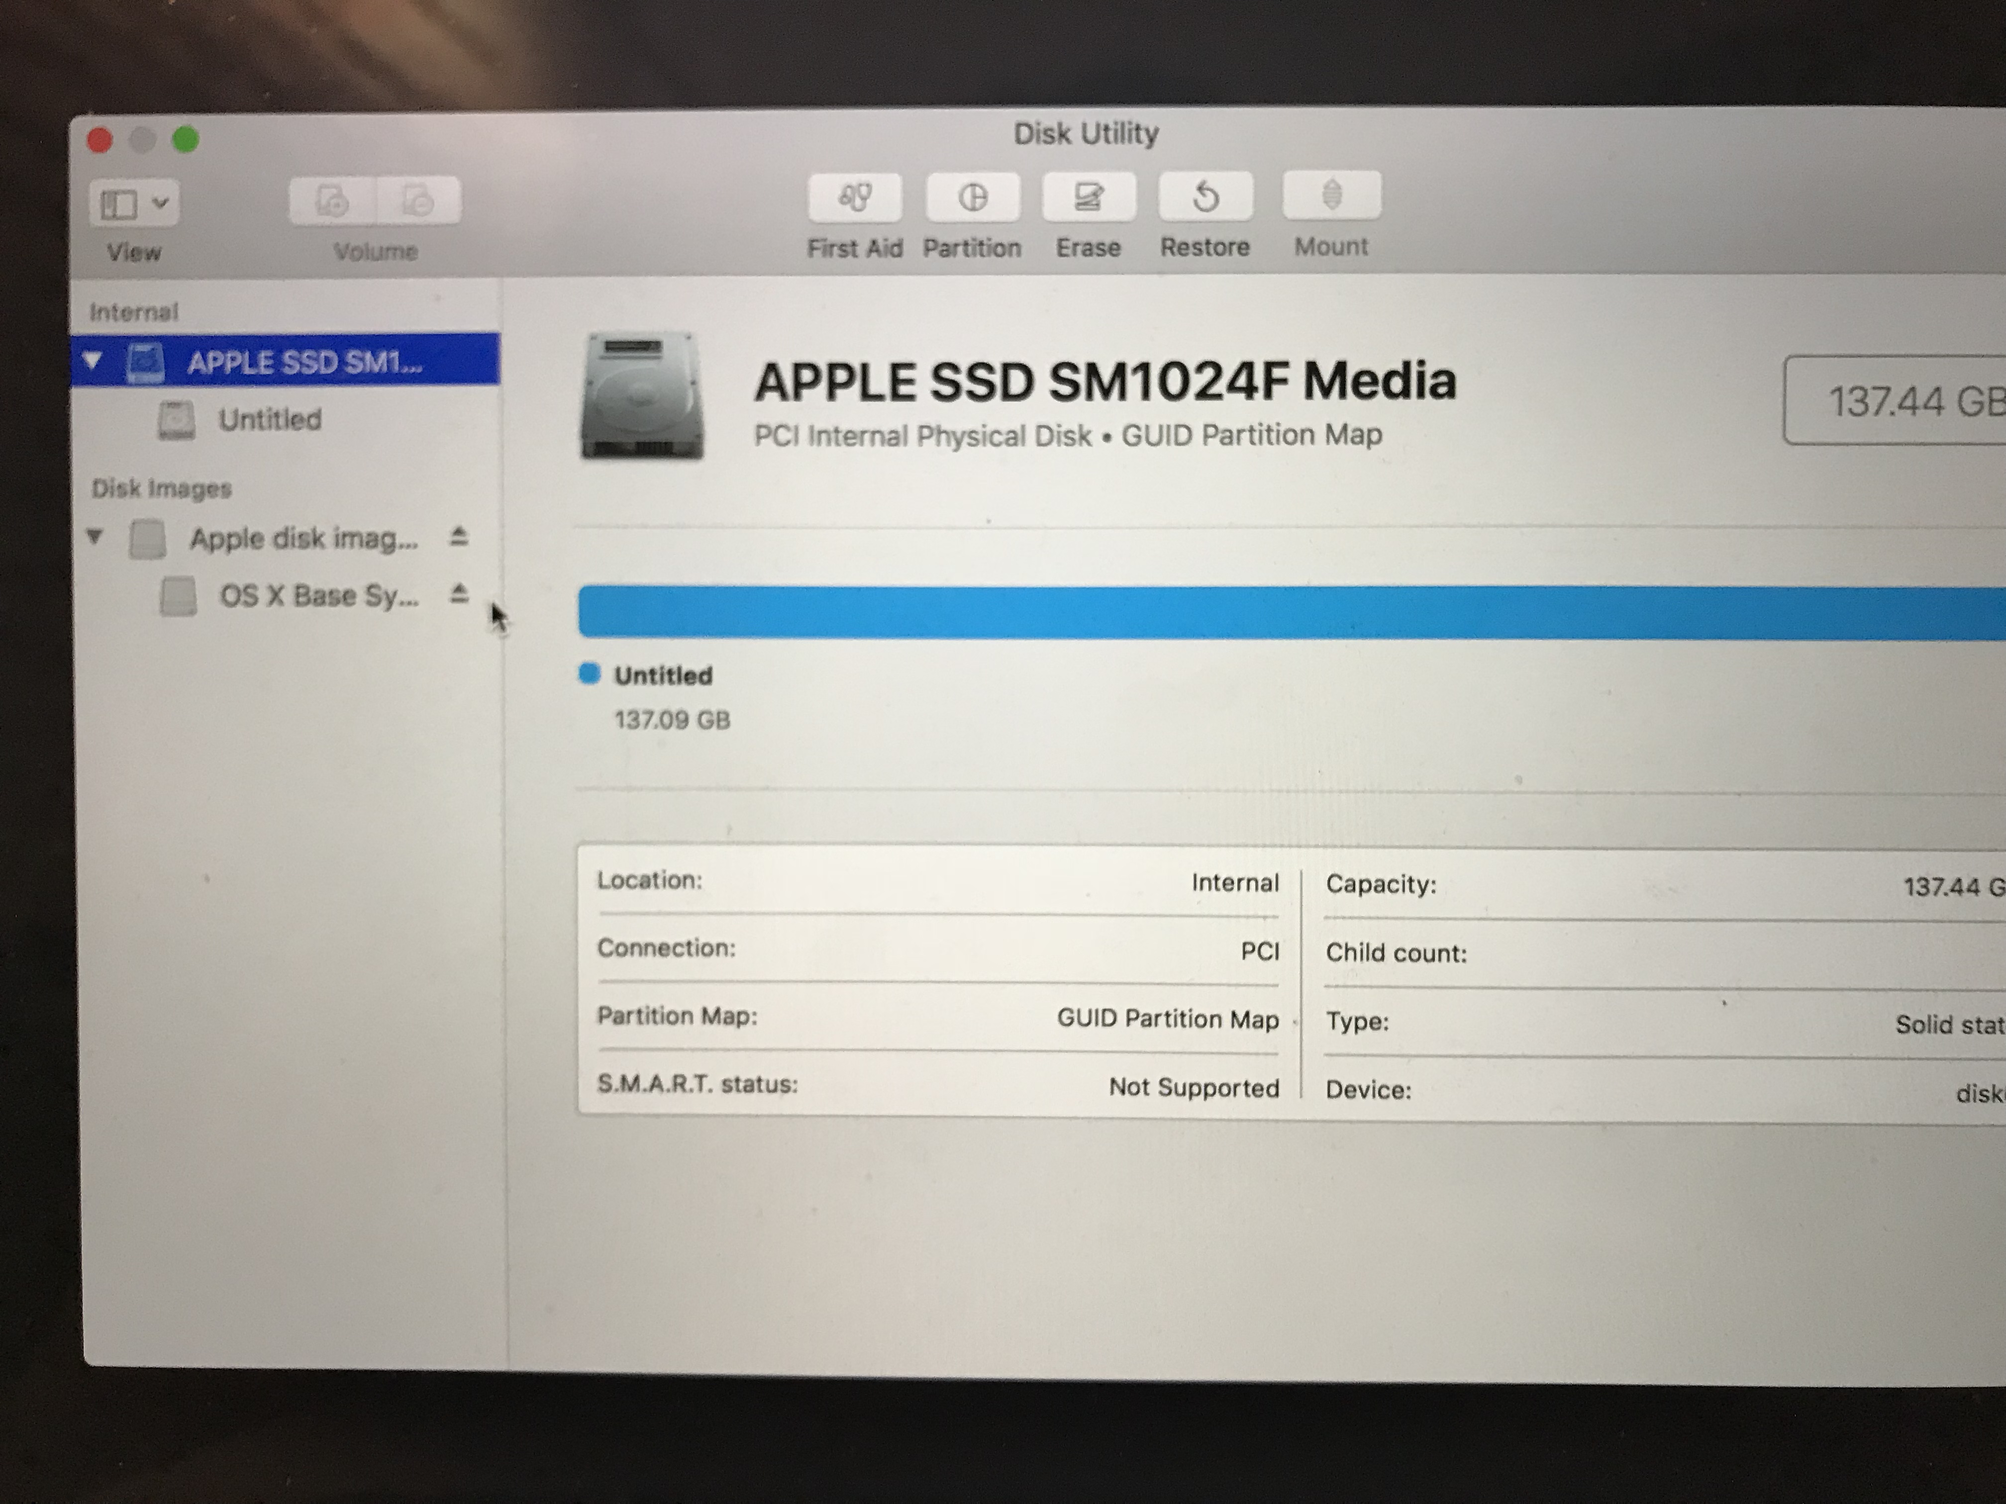The width and height of the screenshot is (2006, 1504).
Task: Collapse the Apple disk image tree
Action: point(95,537)
